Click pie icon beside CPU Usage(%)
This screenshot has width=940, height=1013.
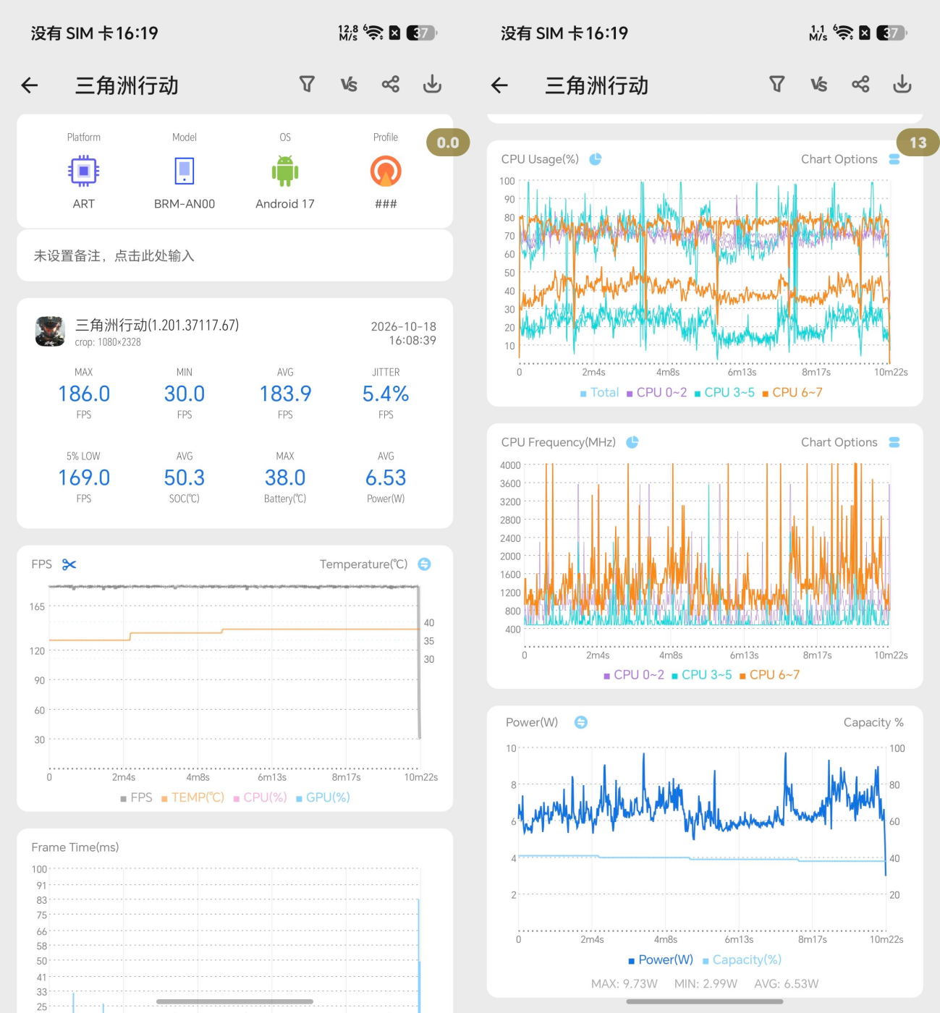coord(596,159)
